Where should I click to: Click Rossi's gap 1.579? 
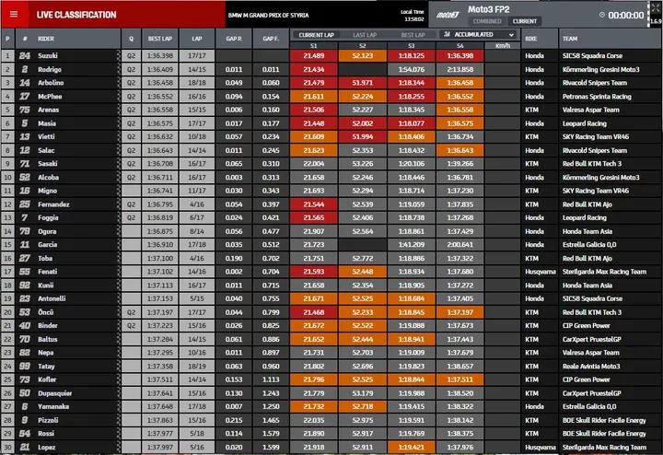pyautogui.click(x=271, y=434)
